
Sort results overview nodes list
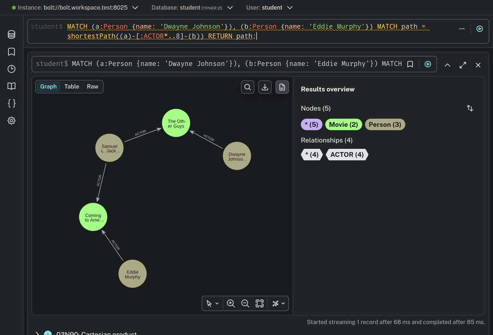pos(470,108)
